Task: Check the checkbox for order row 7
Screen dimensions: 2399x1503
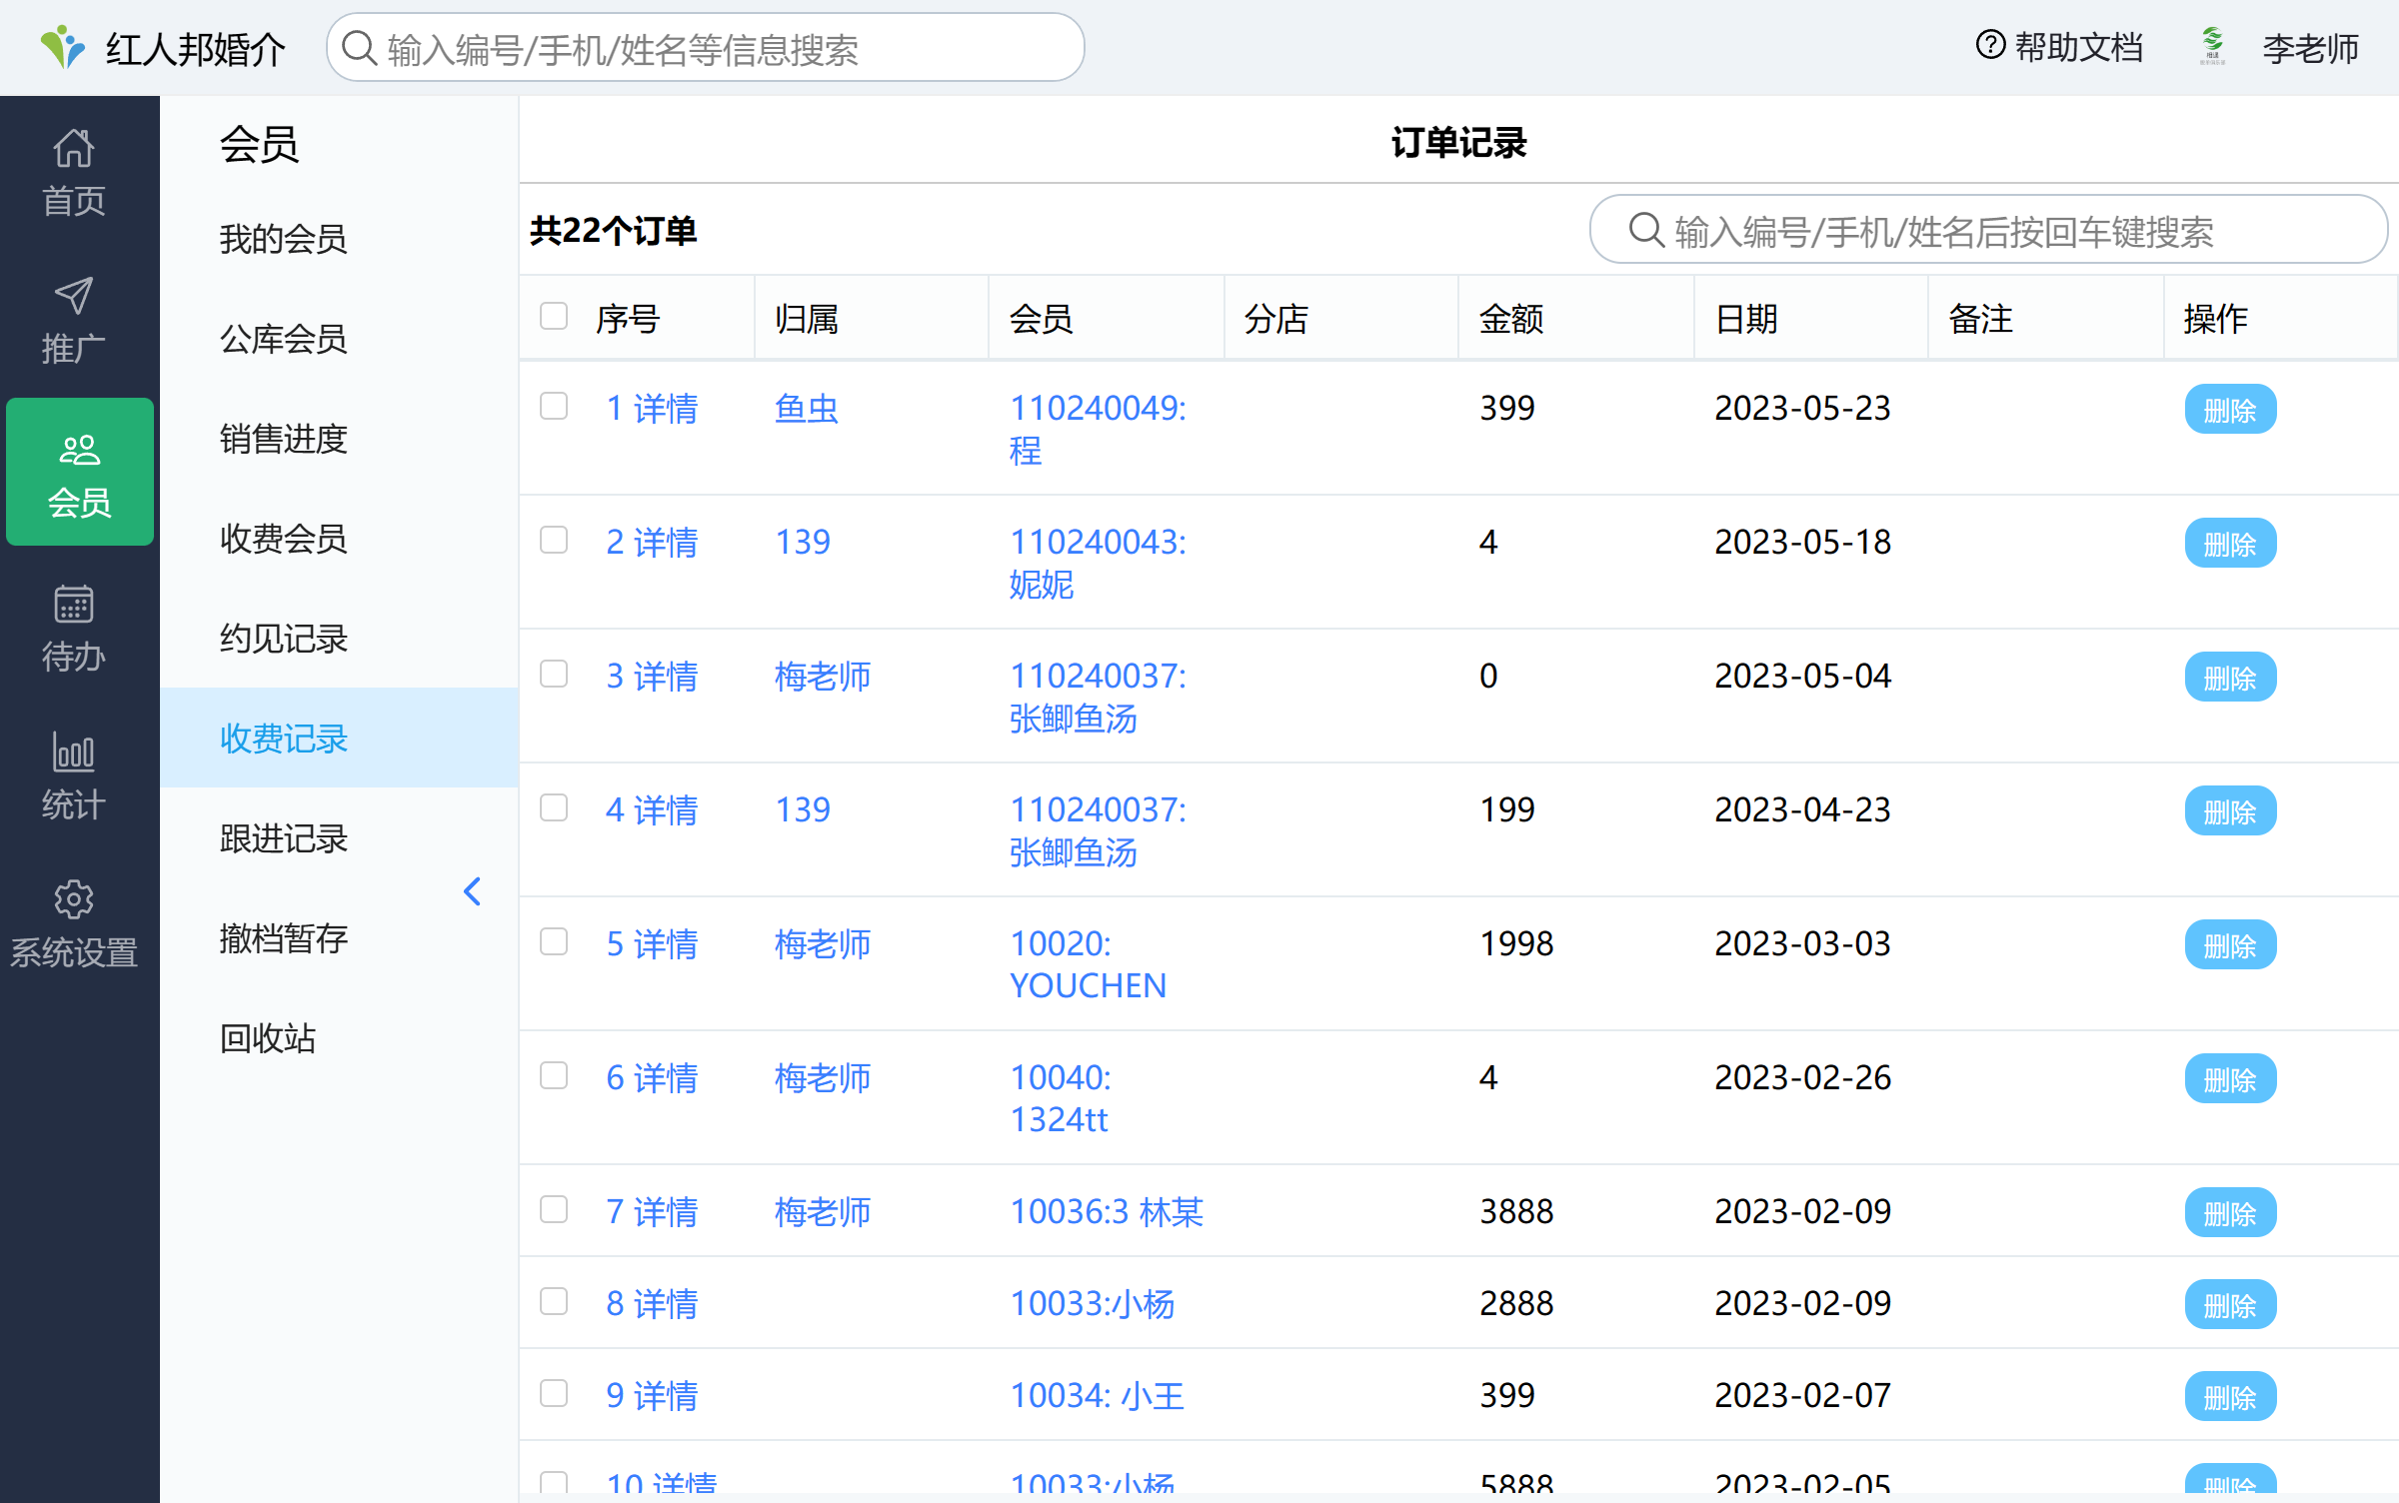Action: [554, 1210]
